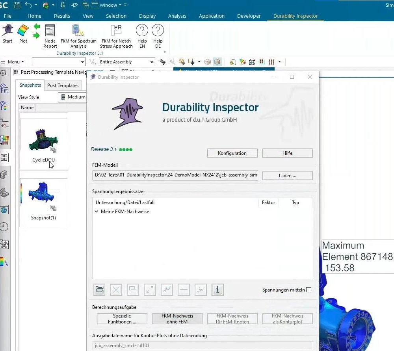Click the horizontal line icon under results list
394x351 pixels.
(x=184, y=290)
